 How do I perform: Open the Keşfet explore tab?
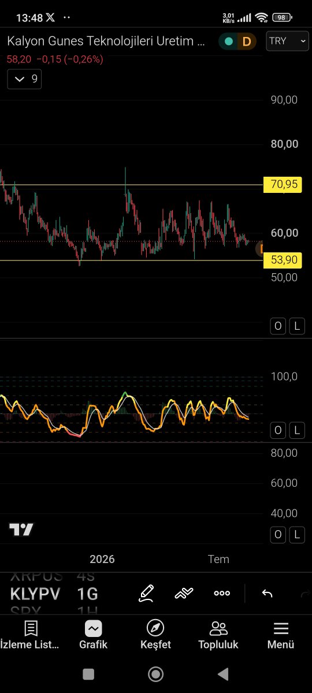click(155, 635)
